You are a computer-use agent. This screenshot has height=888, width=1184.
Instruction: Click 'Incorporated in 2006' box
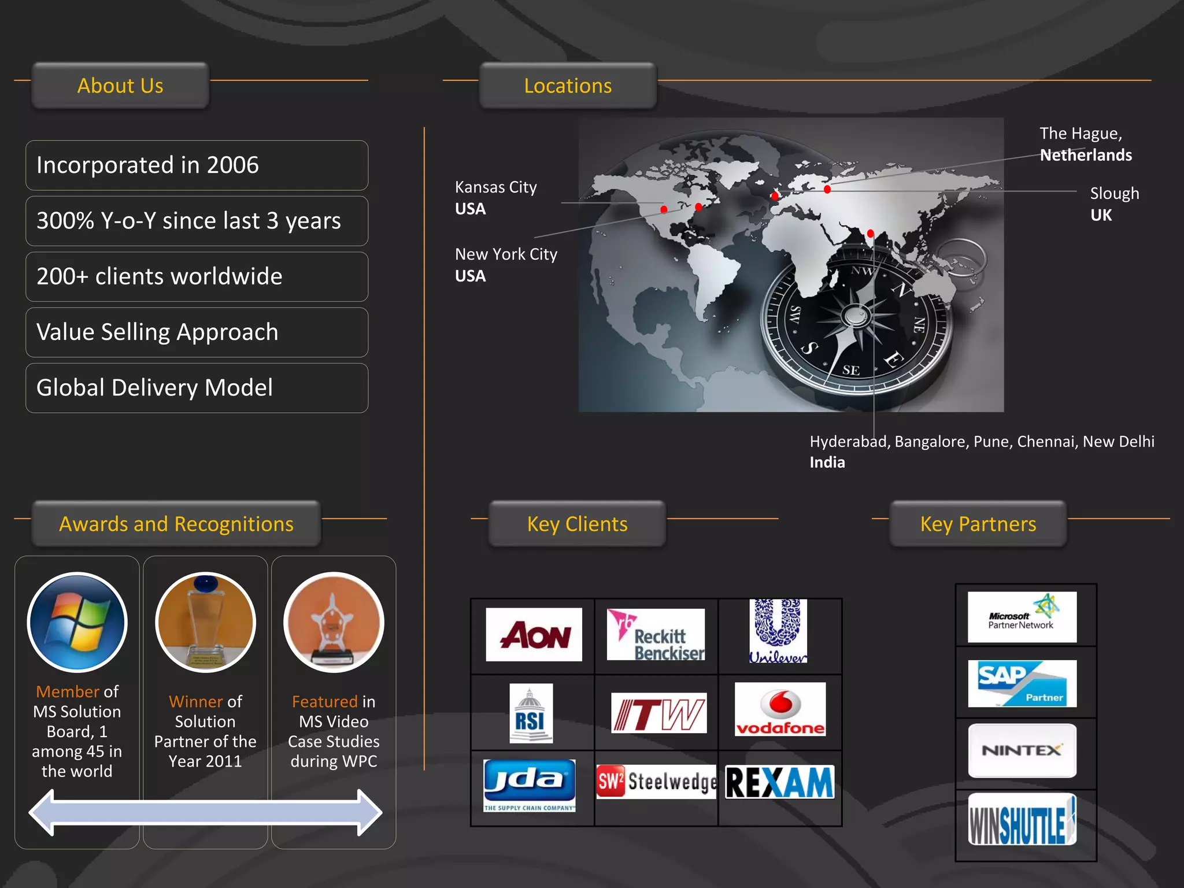[x=197, y=165]
